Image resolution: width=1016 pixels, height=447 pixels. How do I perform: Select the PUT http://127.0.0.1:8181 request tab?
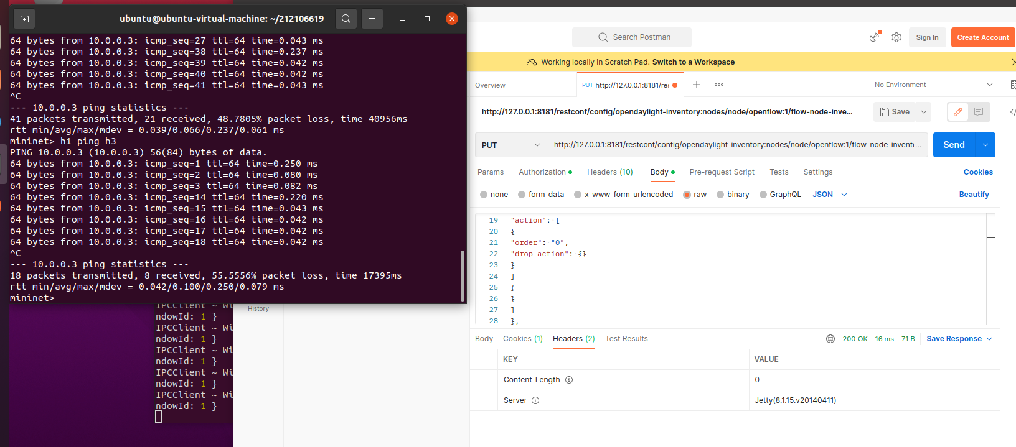click(629, 85)
